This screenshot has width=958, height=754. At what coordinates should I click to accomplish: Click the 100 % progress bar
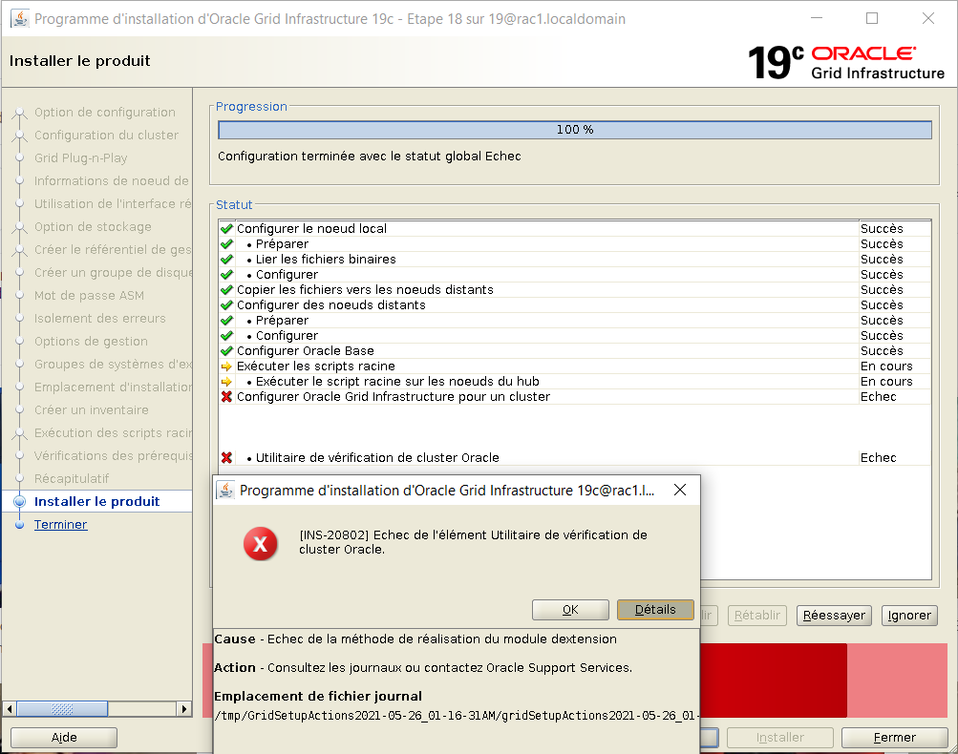575,130
